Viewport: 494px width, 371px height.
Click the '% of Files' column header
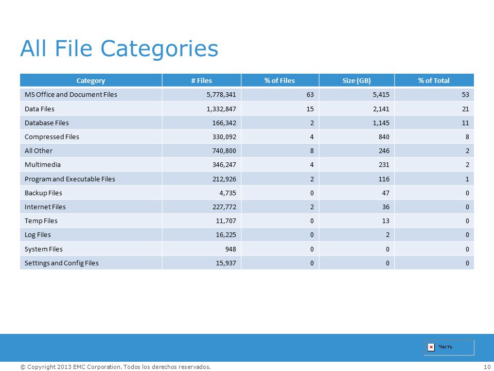pyautogui.click(x=280, y=80)
